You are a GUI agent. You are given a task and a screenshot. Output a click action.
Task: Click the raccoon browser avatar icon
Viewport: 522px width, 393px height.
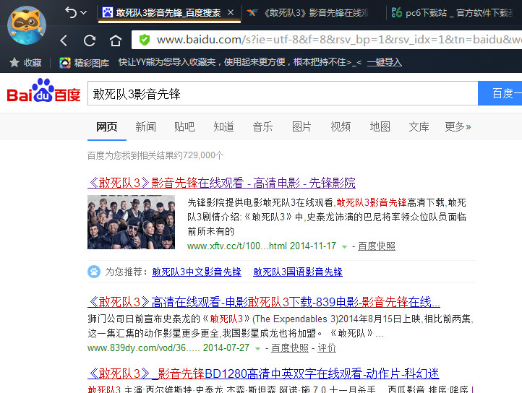27,25
